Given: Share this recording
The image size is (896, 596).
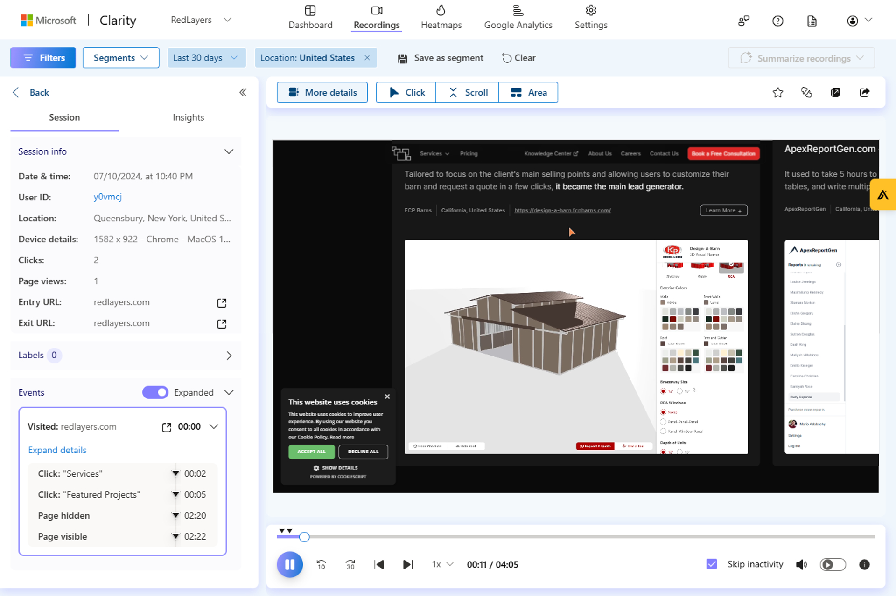Looking at the screenshot, I should click(x=864, y=92).
